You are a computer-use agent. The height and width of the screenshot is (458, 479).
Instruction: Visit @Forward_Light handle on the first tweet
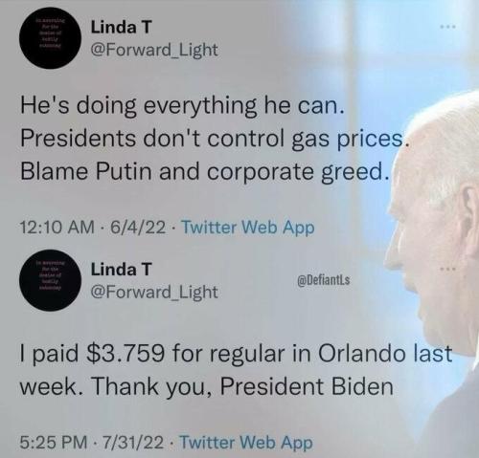click(x=154, y=51)
